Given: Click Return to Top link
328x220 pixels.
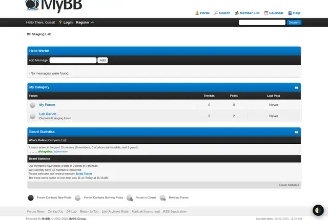Looking at the screenshot, I should [x=89, y=211].
